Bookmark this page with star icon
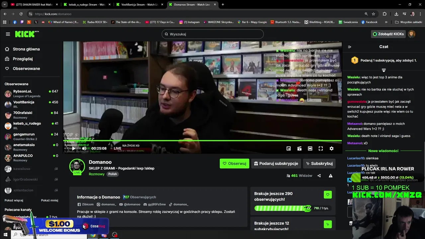 click(x=374, y=14)
